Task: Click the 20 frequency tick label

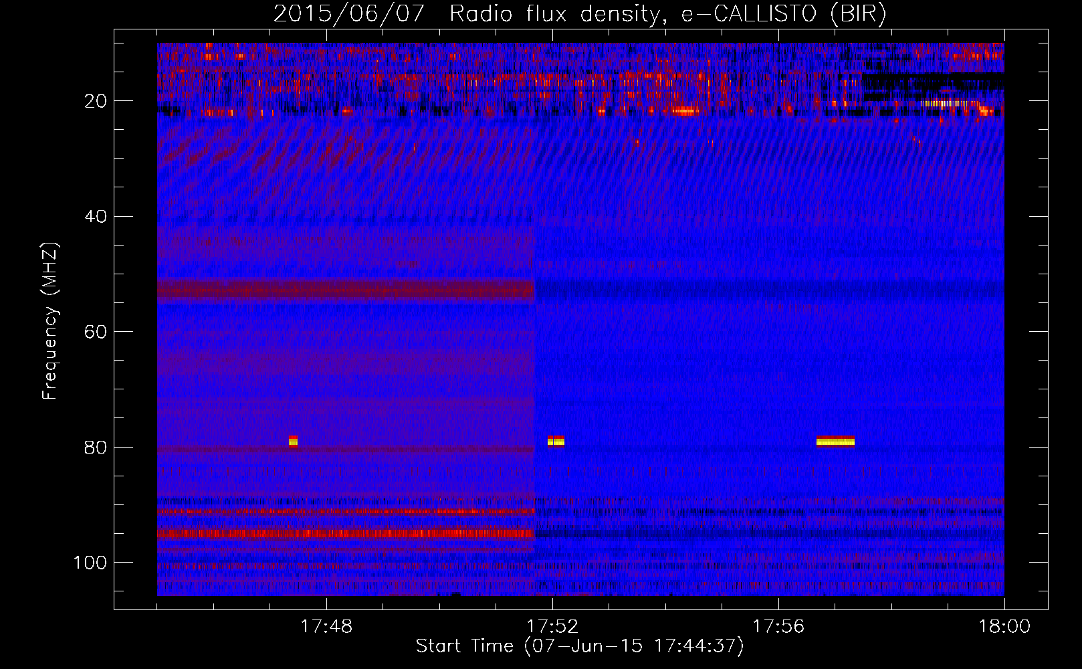Action: pos(96,101)
